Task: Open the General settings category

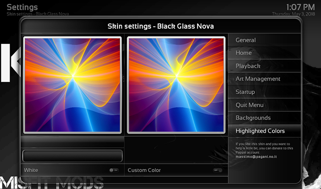Action: (264, 40)
